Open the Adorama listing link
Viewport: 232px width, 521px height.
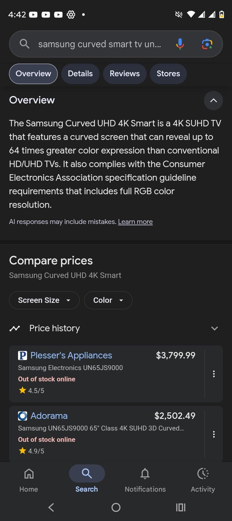[x=49, y=416]
